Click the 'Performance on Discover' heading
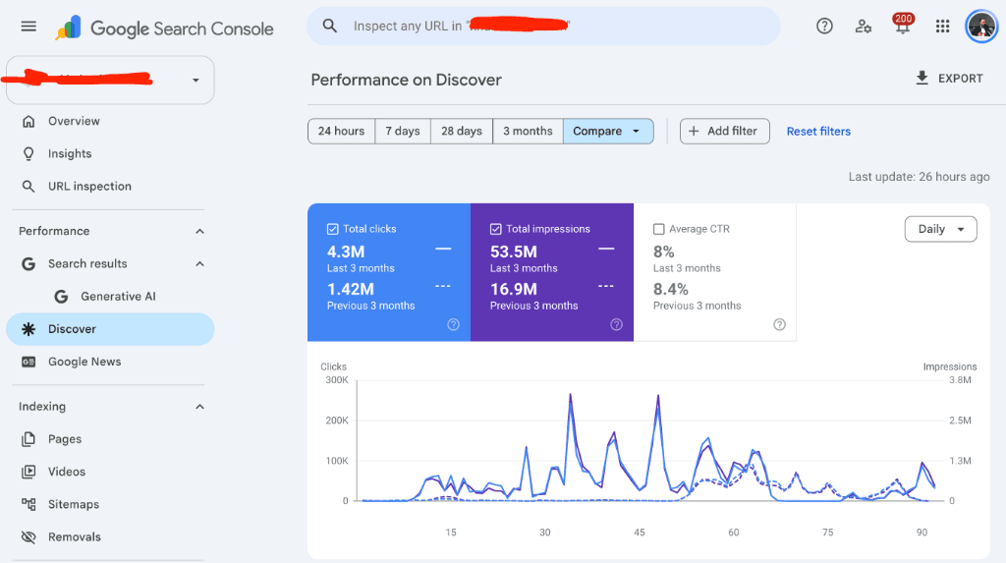 [x=406, y=81]
